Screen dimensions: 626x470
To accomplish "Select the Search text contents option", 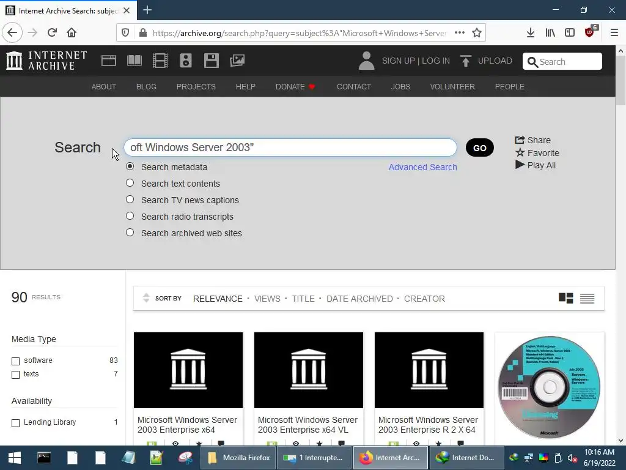I will (x=130, y=182).
